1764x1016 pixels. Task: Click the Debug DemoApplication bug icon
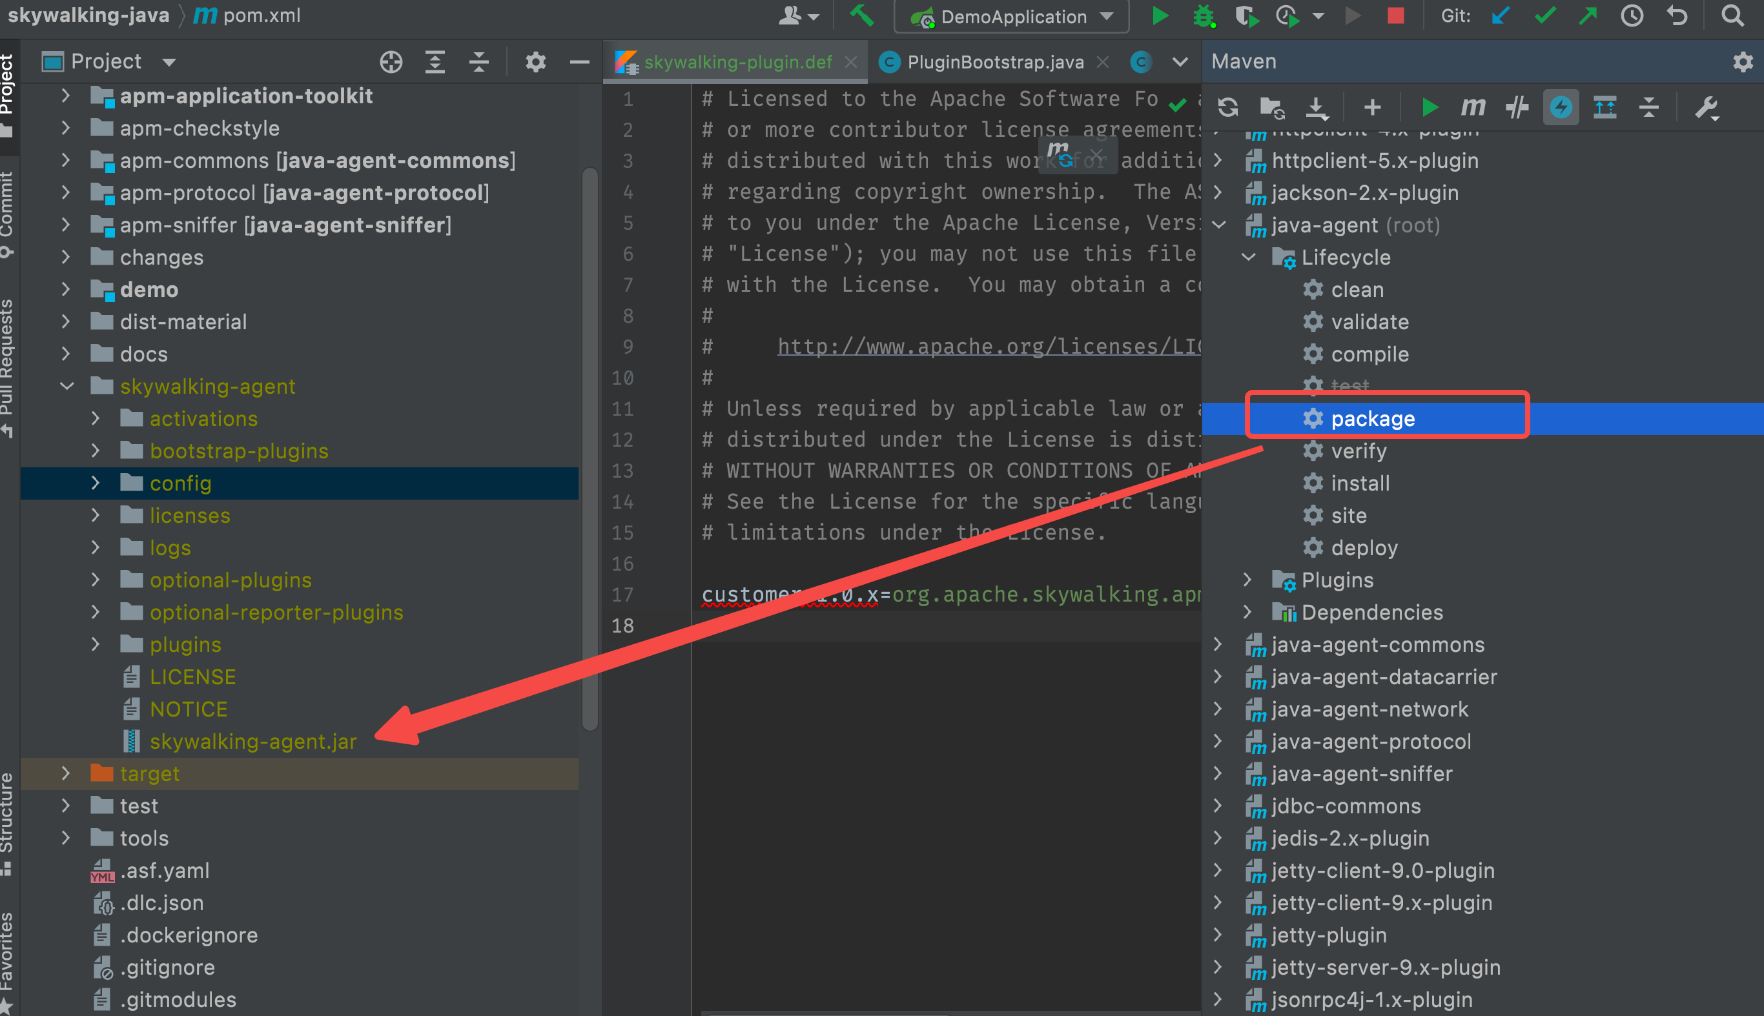[1204, 15]
